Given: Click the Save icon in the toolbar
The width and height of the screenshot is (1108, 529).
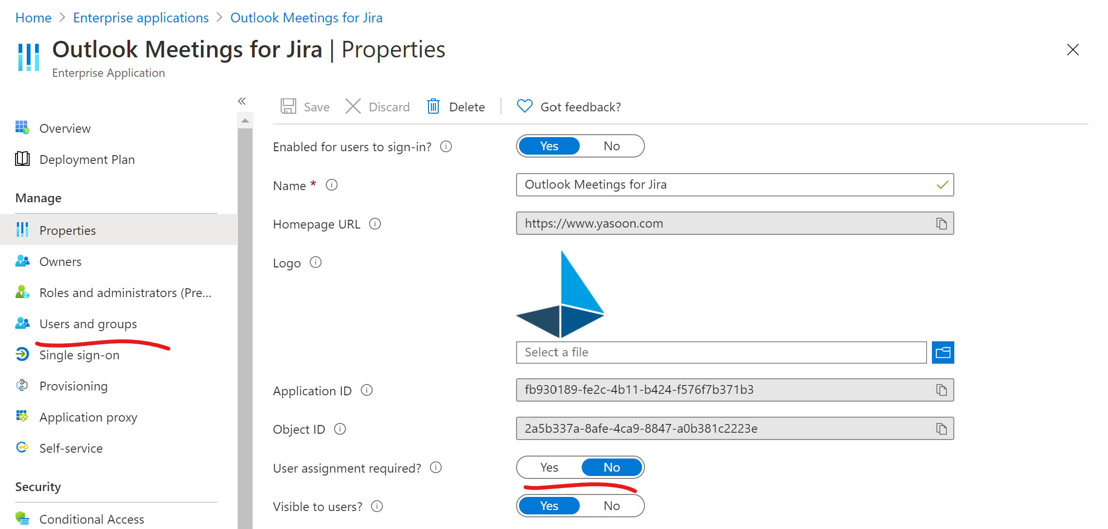Looking at the screenshot, I should click(289, 106).
